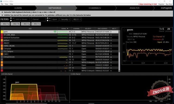Select the CMCC network row
This screenshot has width=174, height=104.
60,54
